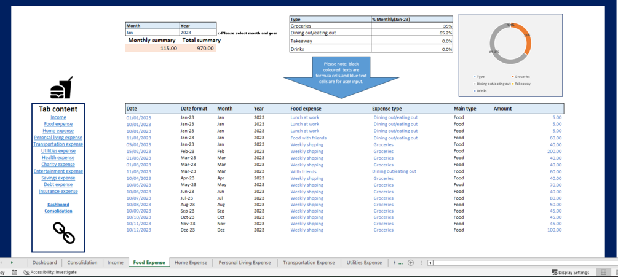This screenshot has width=618, height=277.
Task: Click the Expense type column header
Action: click(x=387, y=109)
